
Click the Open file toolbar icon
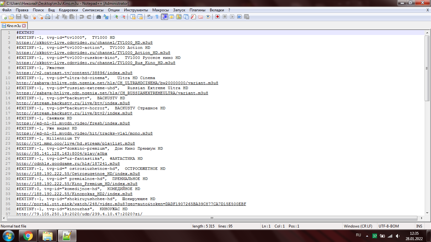click(x=11, y=17)
